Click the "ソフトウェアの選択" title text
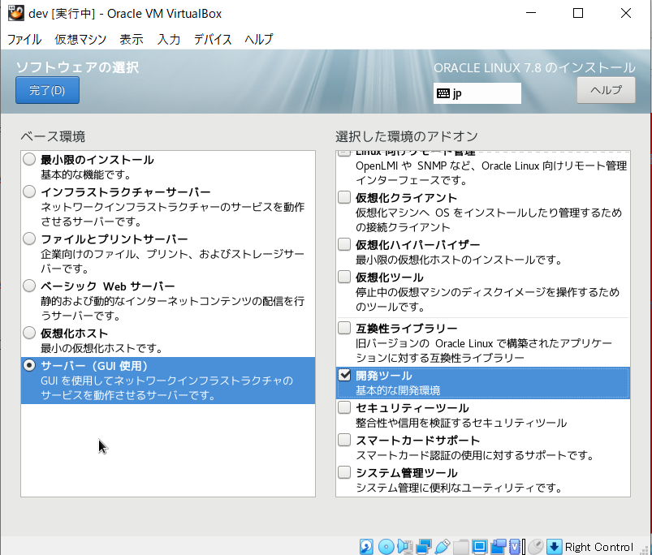652x555 pixels. [x=77, y=67]
